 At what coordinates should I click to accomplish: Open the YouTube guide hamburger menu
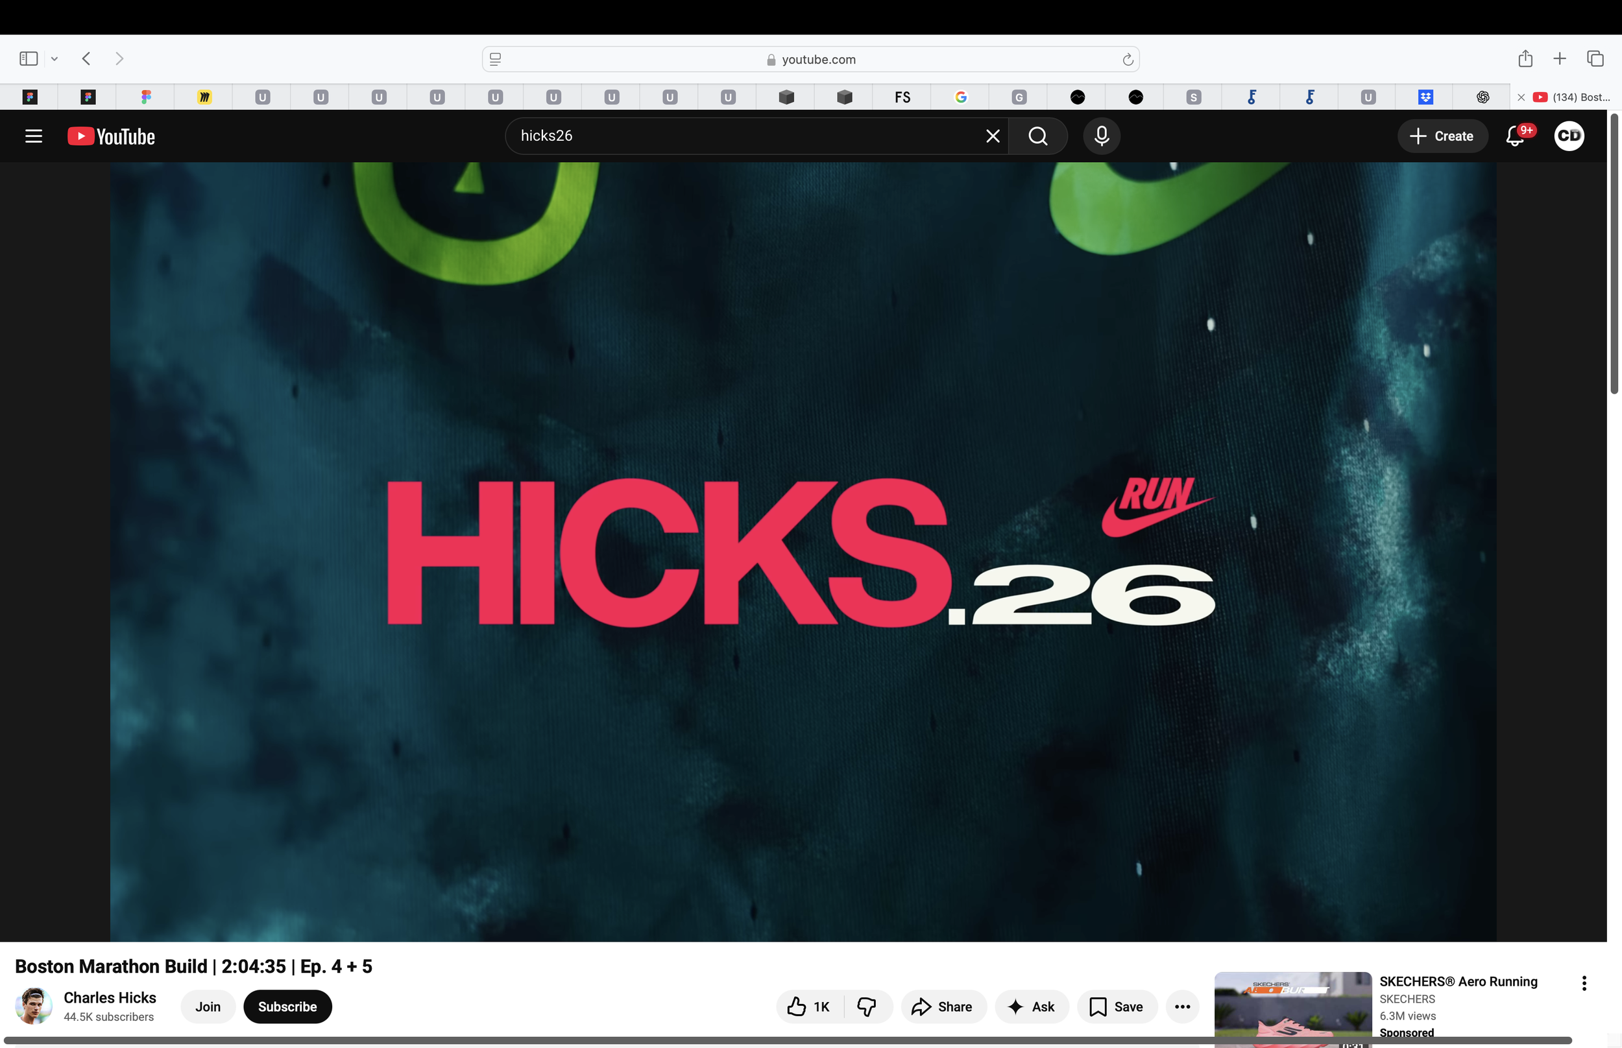click(33, 136)
